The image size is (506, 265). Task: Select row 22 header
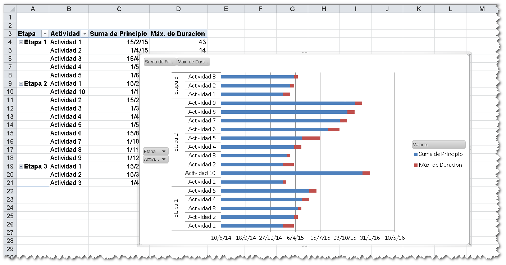[x=10, y=191]
